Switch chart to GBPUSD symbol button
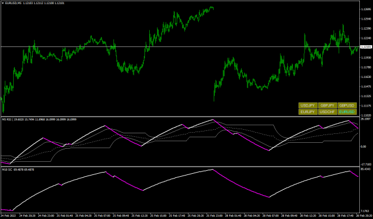373x219 pixels. [347, 105]
